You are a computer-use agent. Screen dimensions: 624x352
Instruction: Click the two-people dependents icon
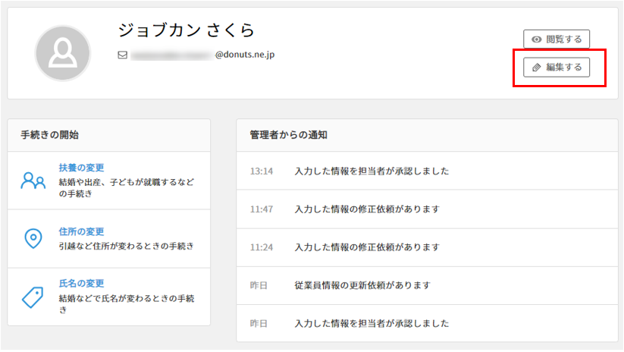pyautogui.click(x=33, y=181)
